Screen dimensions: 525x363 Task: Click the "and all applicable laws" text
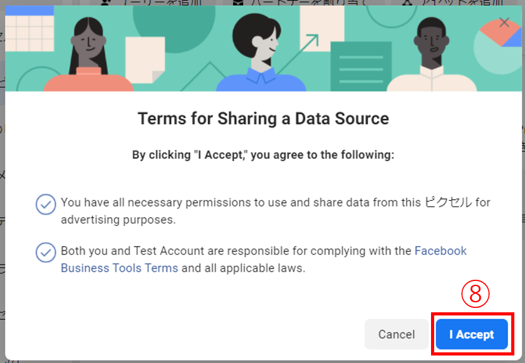coord(243,268)
